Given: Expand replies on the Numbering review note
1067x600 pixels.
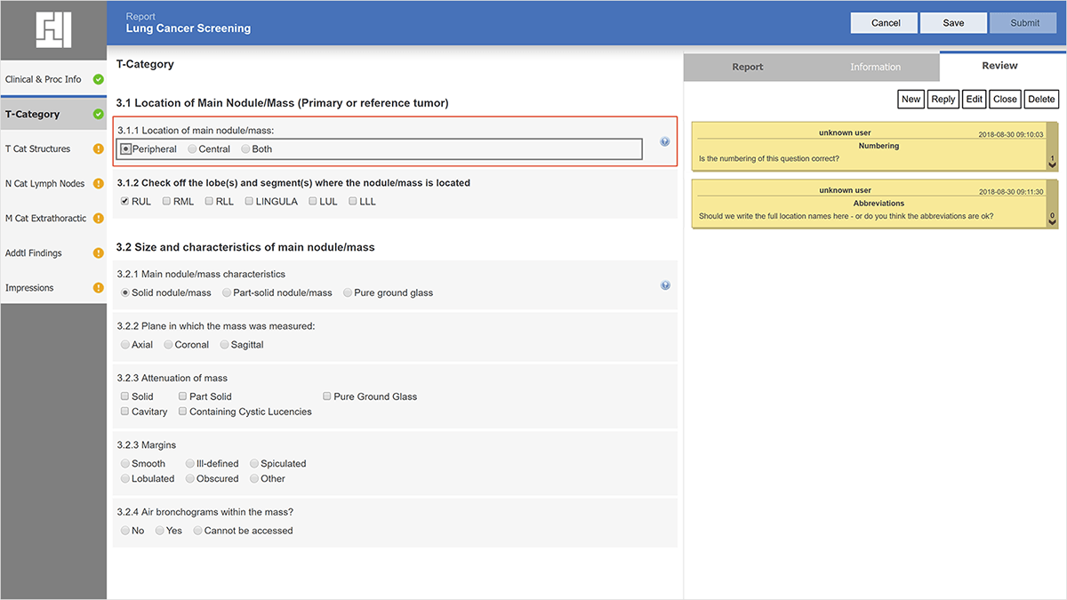Looking at the screenshot, I should click(1052, 164).
